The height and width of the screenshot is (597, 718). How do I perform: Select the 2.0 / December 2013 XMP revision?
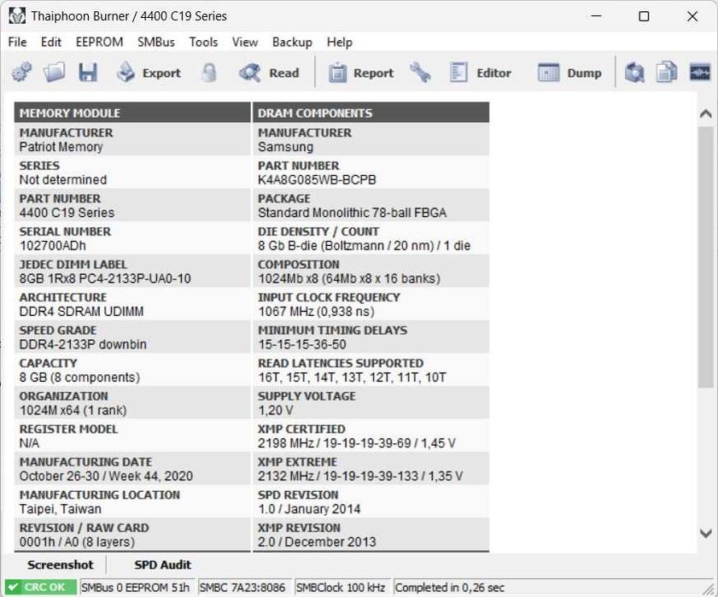point(317,542)
